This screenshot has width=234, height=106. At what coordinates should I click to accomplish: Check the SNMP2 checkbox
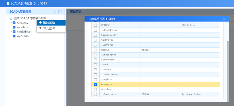click(x=96, y=65)
